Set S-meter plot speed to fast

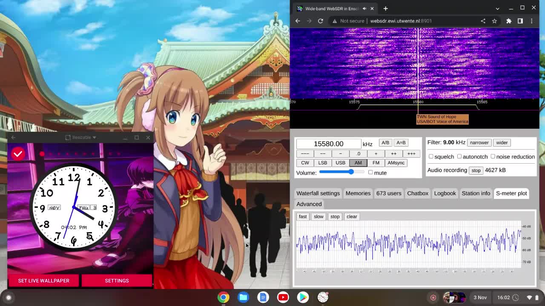[303, 217]
